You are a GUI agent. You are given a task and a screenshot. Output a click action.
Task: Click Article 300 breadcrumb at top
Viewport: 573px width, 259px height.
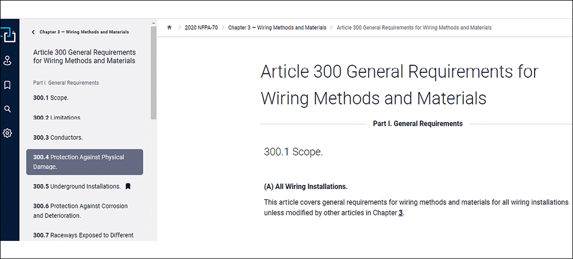click(414, 27)
